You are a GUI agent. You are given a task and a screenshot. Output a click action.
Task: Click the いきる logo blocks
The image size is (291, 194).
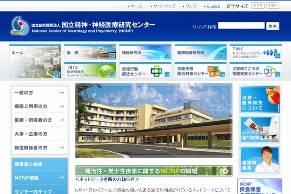[x=214, y=71]
